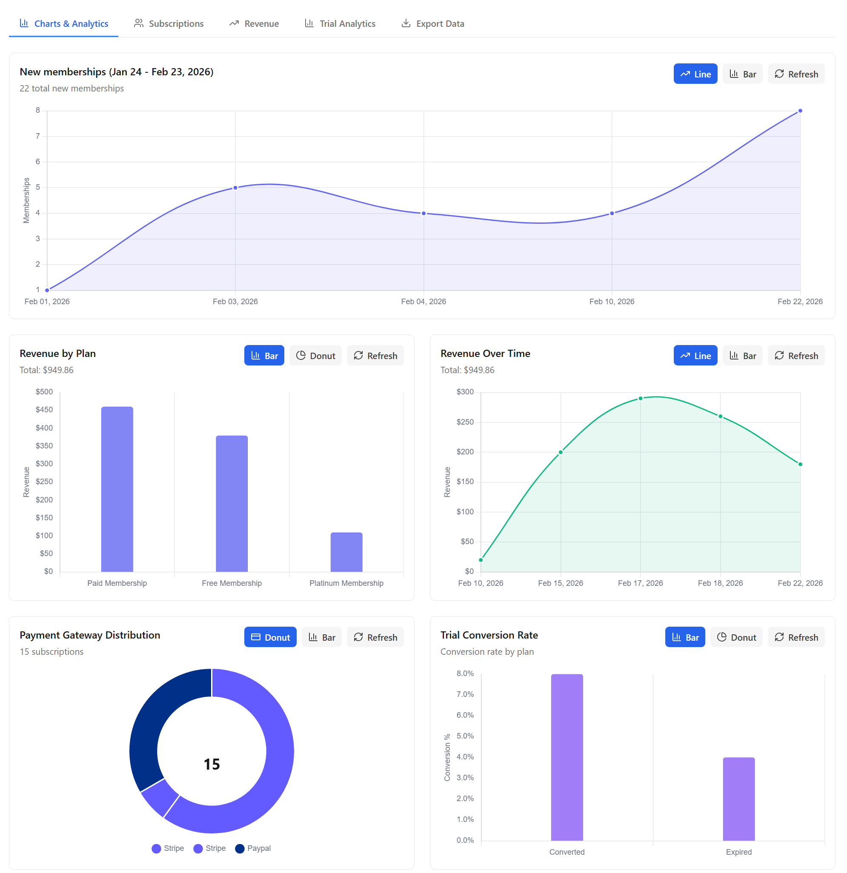Click the Charts & Analytics chart icon
Screen dimensions: 847x873
click(x=25, y=23)
